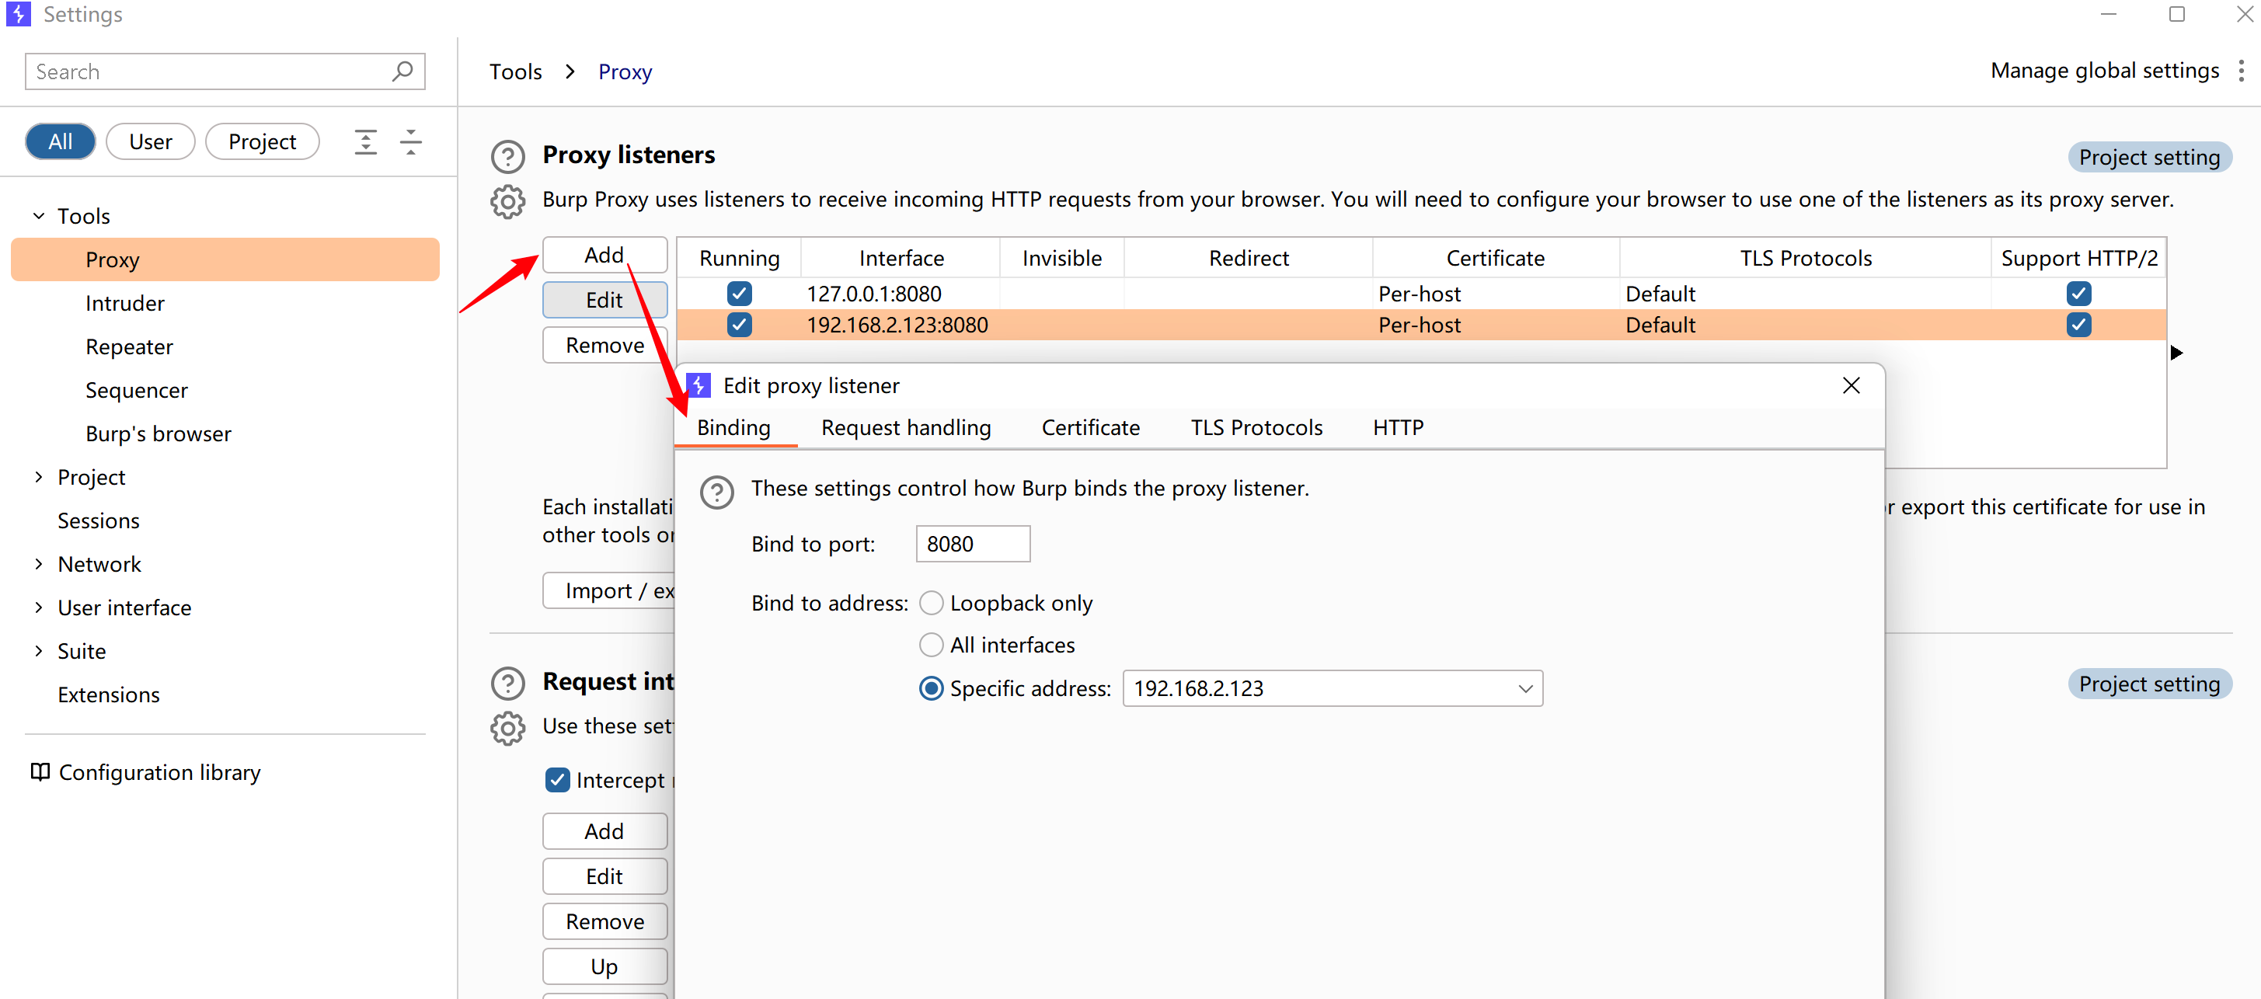
Task: Click the Bind to port field
Action: click(973, 545)
